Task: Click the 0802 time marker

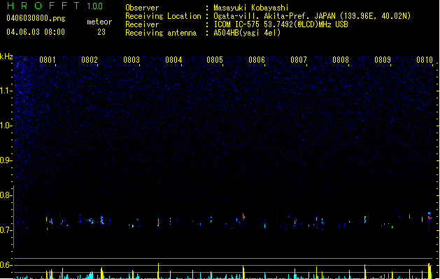Action: pyautogui.click(x=90, y=60)
